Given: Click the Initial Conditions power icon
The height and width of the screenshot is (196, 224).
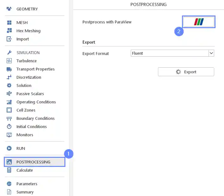Looking at the screenshot, I should coord(9,126).
